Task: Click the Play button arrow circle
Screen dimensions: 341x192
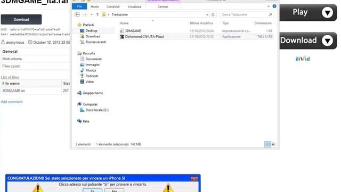Action: [x=327, y=12]
